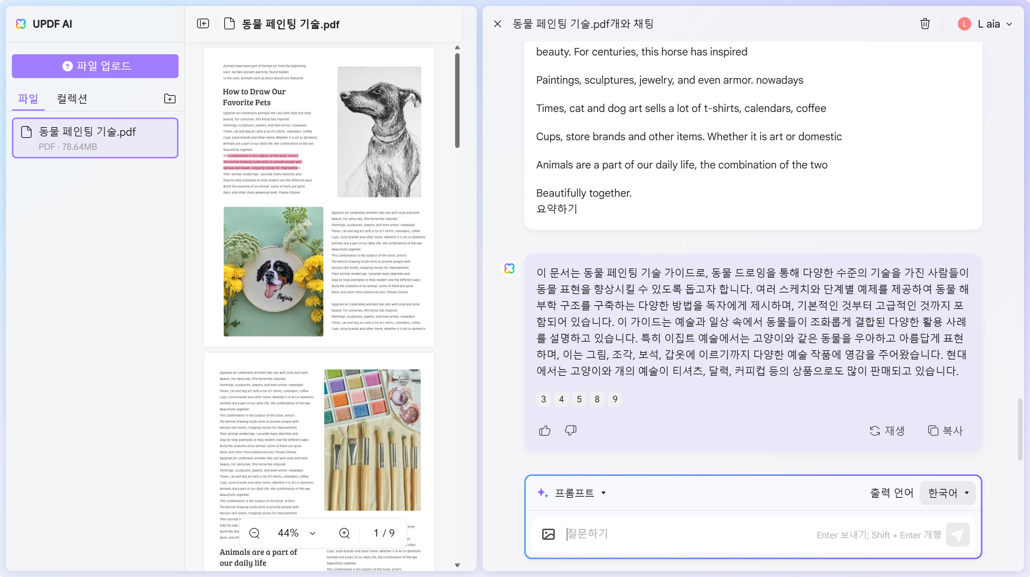Switch to the 컬렉션 tab
This screenshot has width=1030, height=577.
(x=72, y=99)
